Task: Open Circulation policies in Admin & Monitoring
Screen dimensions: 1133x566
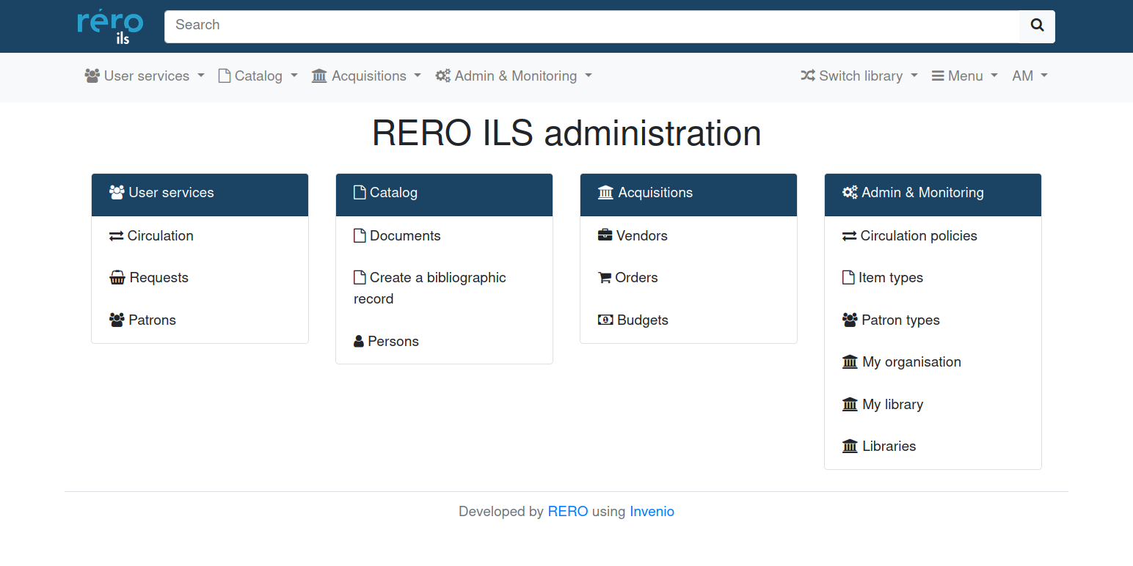Action: click(x=919, y=235)
